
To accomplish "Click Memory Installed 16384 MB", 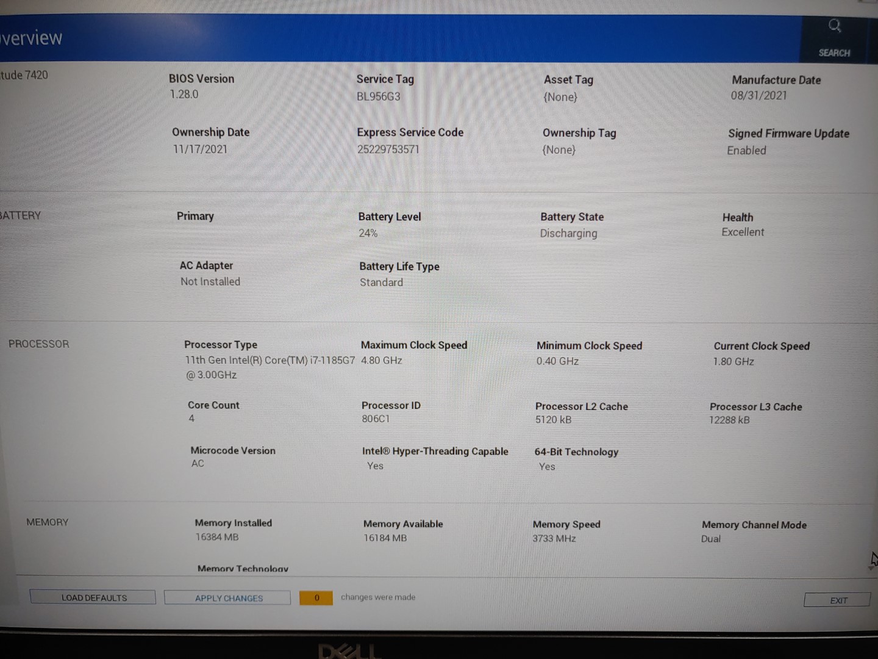I will click(217, 538).
